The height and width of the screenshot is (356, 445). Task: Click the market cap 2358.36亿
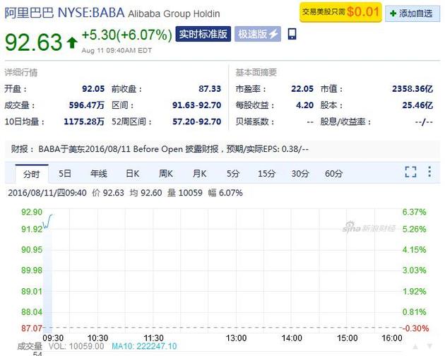pyautogui.click(x=413, y=88)
